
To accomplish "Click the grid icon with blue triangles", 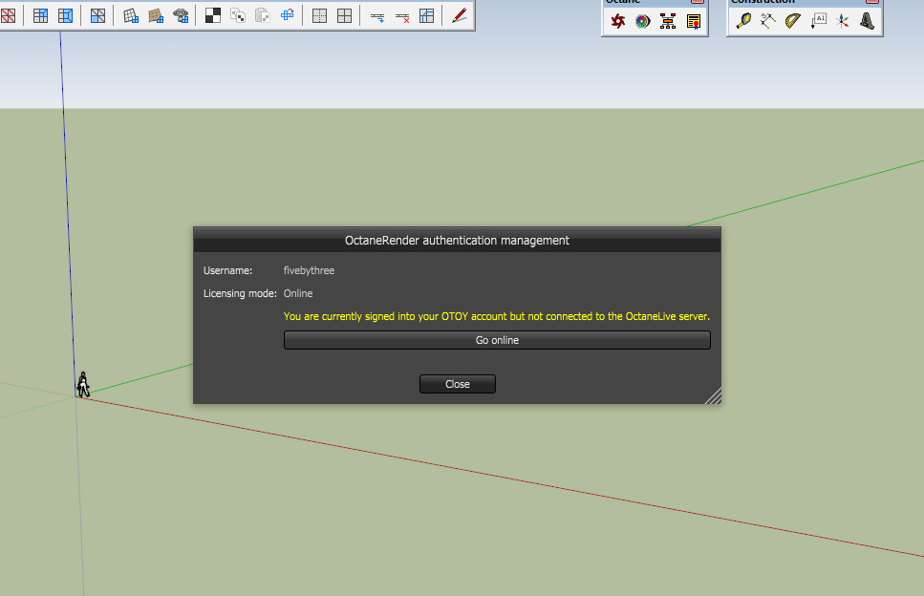I will (x=97, y=16).
